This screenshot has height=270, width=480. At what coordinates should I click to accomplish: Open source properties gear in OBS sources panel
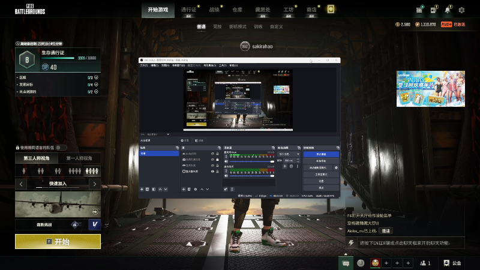coord(196,190)
